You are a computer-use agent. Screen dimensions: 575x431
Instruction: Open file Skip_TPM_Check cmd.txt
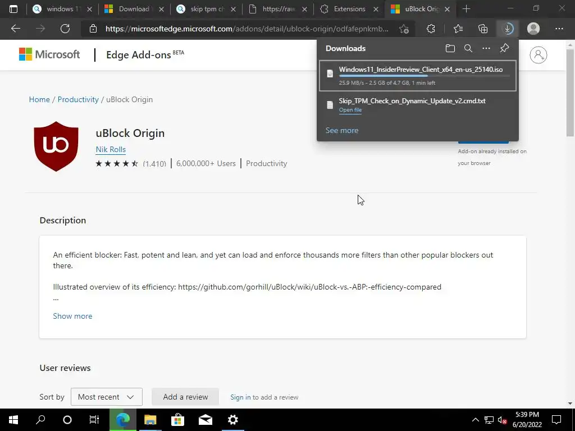[x=350, y=110]
